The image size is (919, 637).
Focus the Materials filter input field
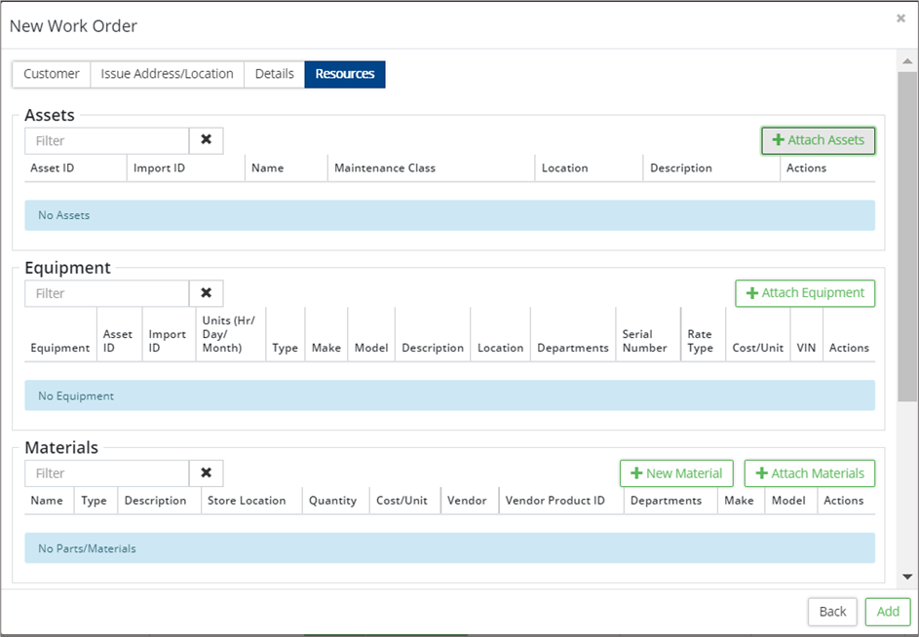[106, 473]
